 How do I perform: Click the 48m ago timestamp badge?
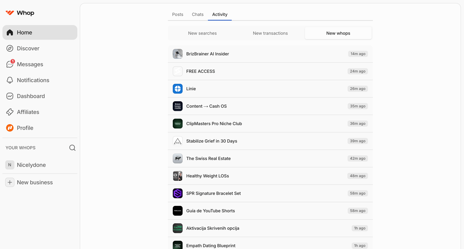358,176
